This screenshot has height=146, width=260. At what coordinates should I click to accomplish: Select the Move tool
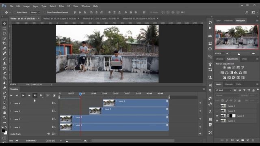[x=4, y=24]
